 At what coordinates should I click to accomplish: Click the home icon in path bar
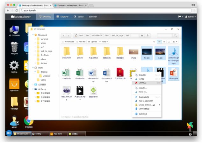pos(76,35)
